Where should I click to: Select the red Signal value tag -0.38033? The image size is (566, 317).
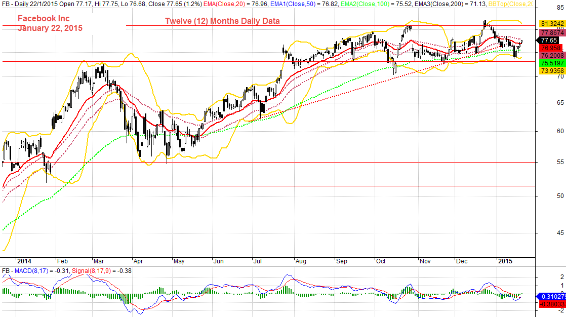pyautogui.click(x=552, y=304)
